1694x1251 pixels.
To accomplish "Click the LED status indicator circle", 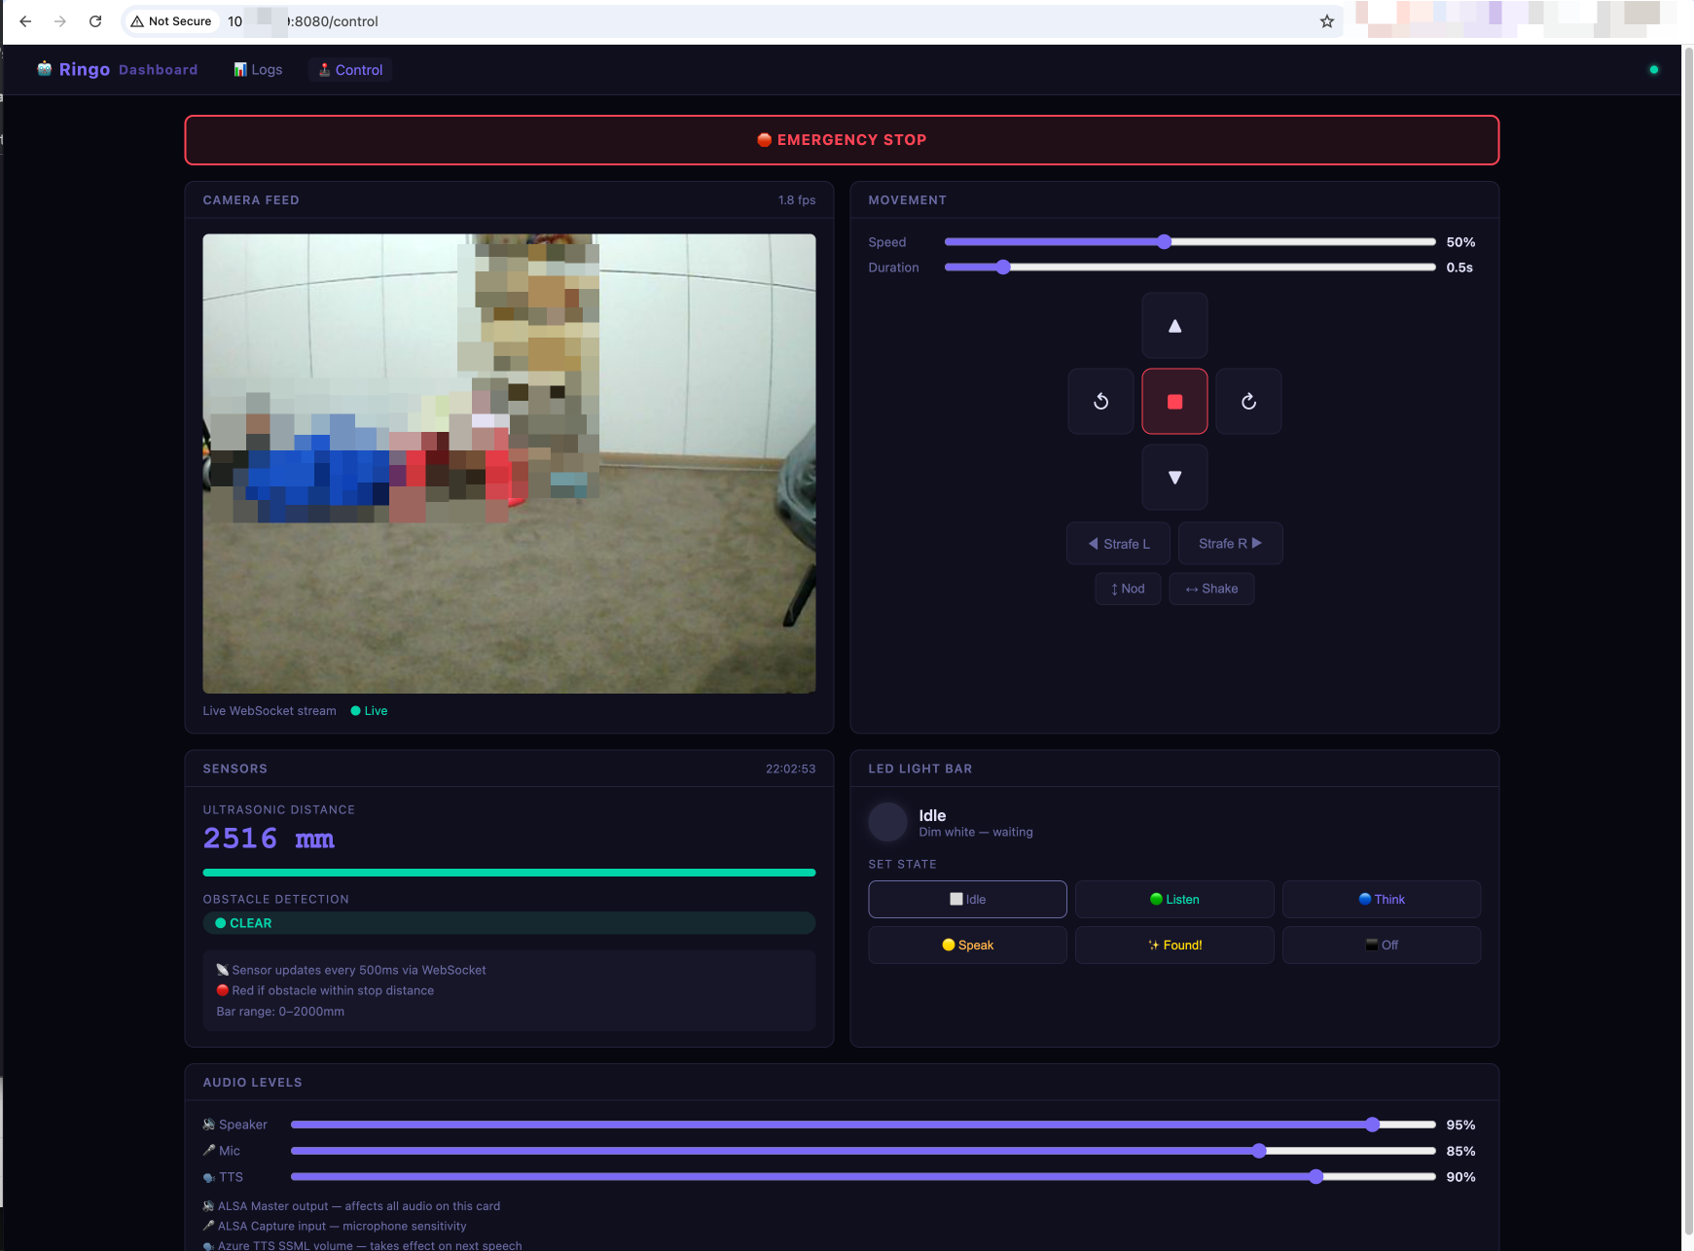I will (887, 822).
